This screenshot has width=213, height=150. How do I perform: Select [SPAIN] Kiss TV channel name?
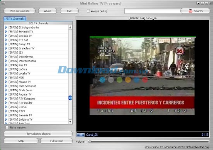pos(18,65)
